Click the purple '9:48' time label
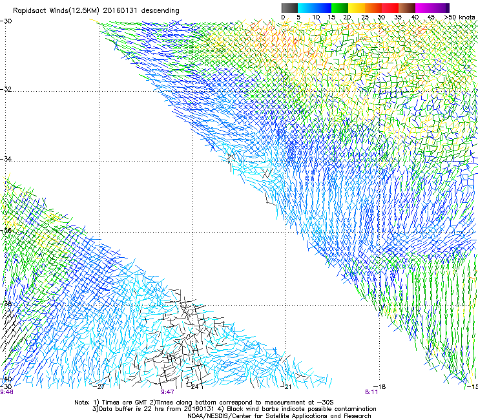Screen dimensions: 478x420 tap(6, 392)
